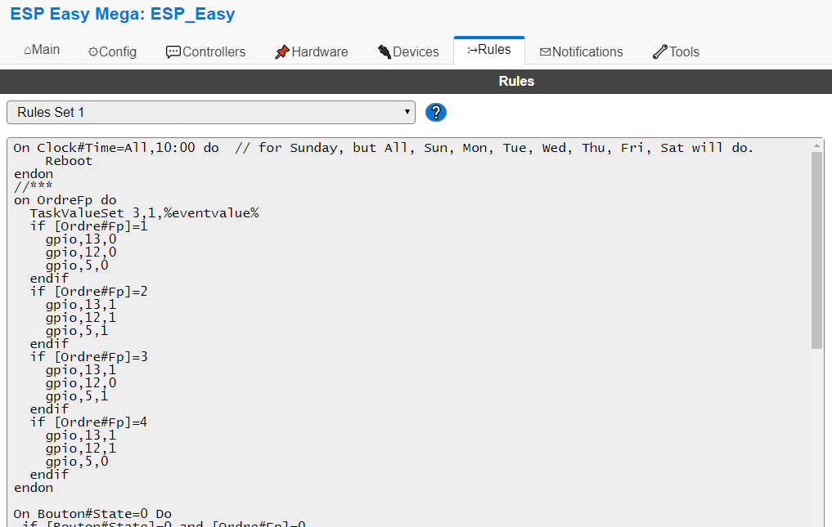Select the Rules tab
The height and width of the screenshot is (527, 832).
pyautogui.click(x=488, y=50)
